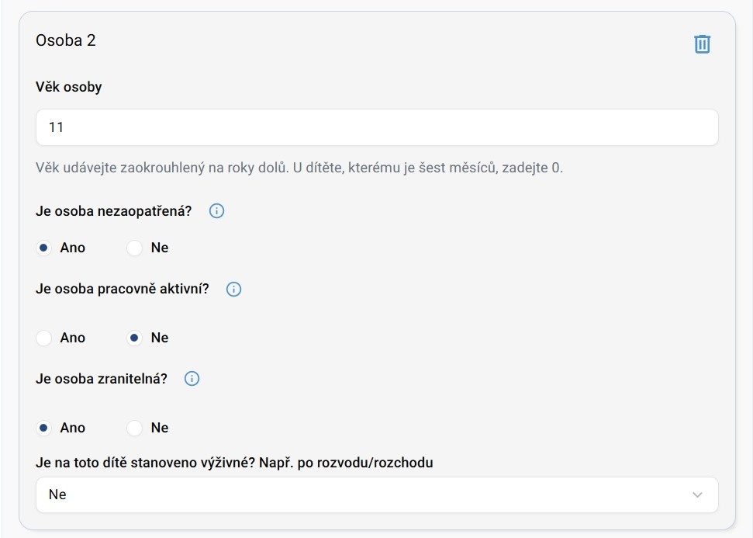The image size is (753, 538).
Task: Click the age rounding helper text
Action: (x=299, y=168)
